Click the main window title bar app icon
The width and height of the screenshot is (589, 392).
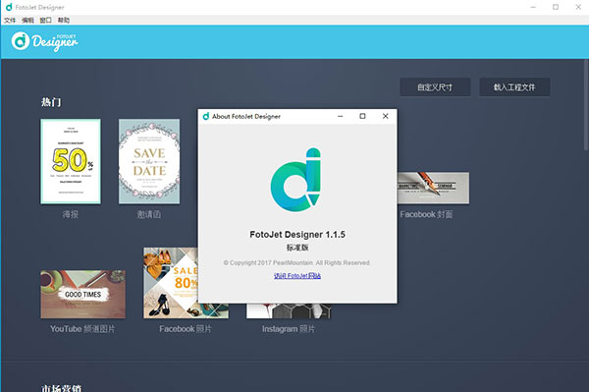click(x=9, y=7)
